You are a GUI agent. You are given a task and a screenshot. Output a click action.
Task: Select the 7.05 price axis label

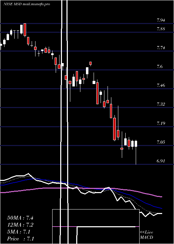click(x=161, y=142)
